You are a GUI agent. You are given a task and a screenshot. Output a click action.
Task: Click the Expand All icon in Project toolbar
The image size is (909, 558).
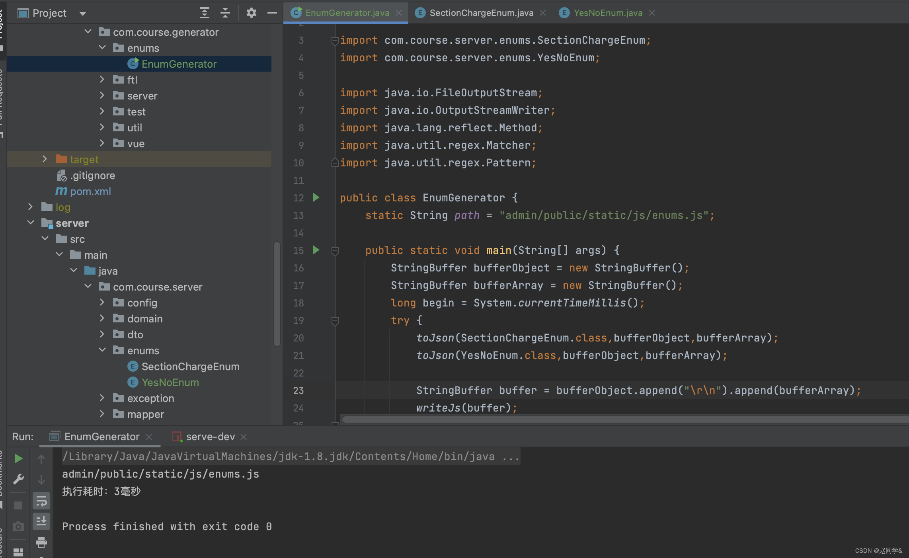coord(204,13)
